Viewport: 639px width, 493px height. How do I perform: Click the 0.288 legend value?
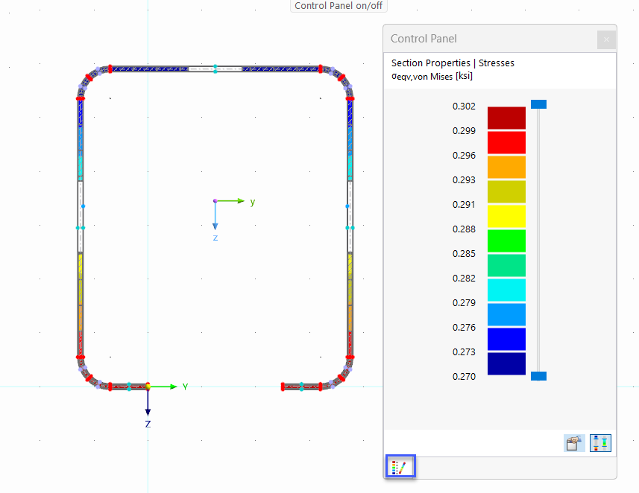464,229
